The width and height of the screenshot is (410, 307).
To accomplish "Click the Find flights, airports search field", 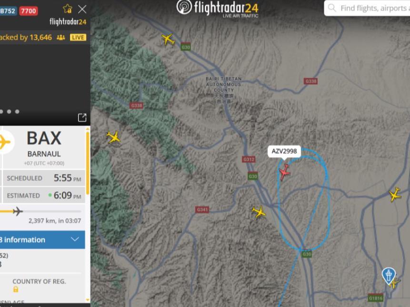I will coord(367,8).
